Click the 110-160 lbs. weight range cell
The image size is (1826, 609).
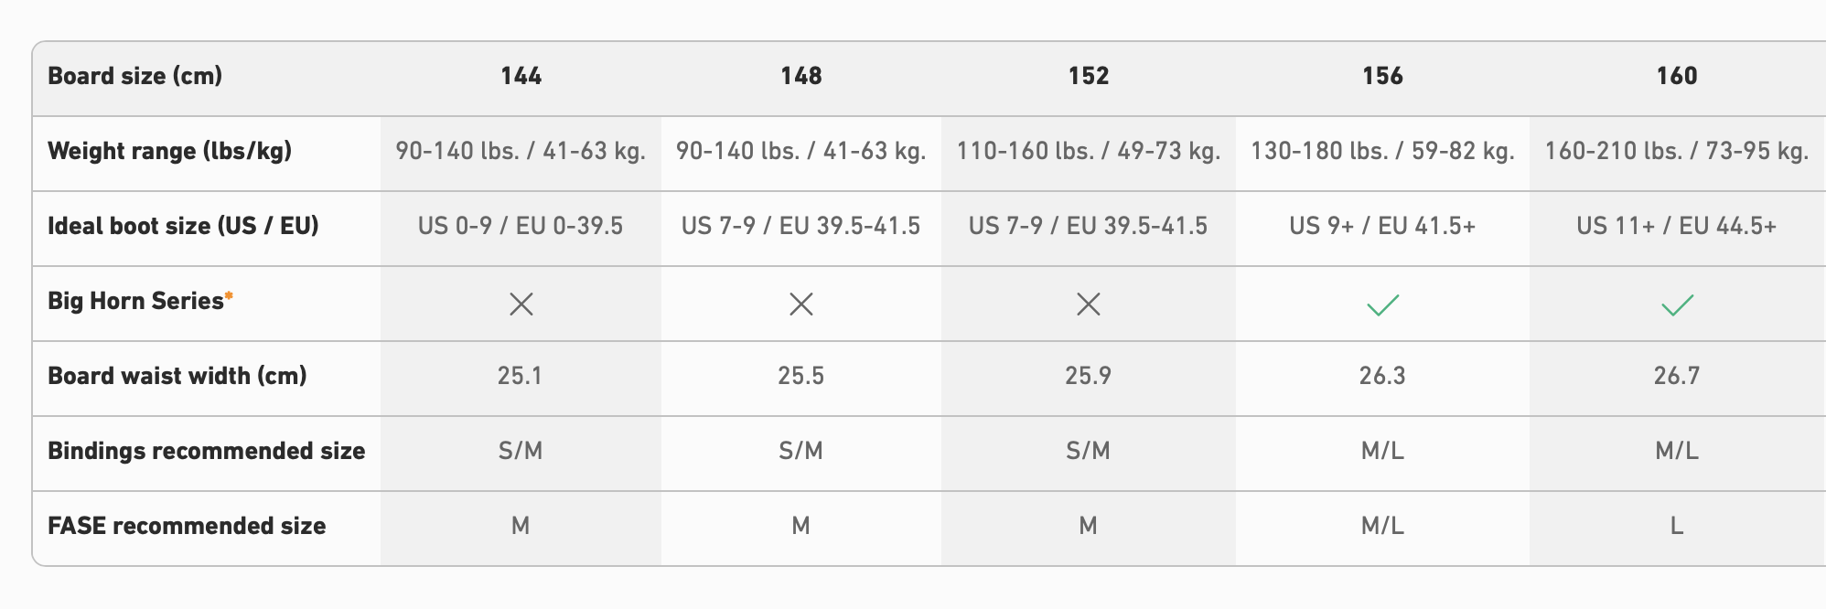click(x=1088, y=151)
